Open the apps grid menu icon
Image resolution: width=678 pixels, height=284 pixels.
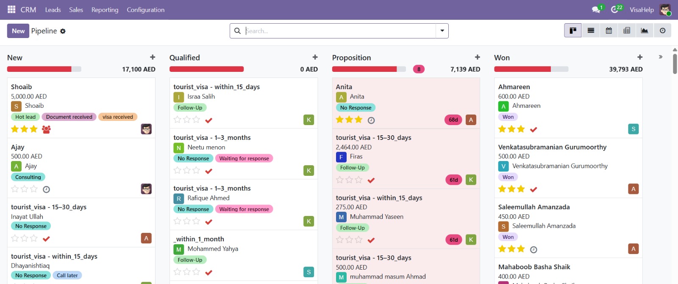pyautogui.click(x=11, y=9)
